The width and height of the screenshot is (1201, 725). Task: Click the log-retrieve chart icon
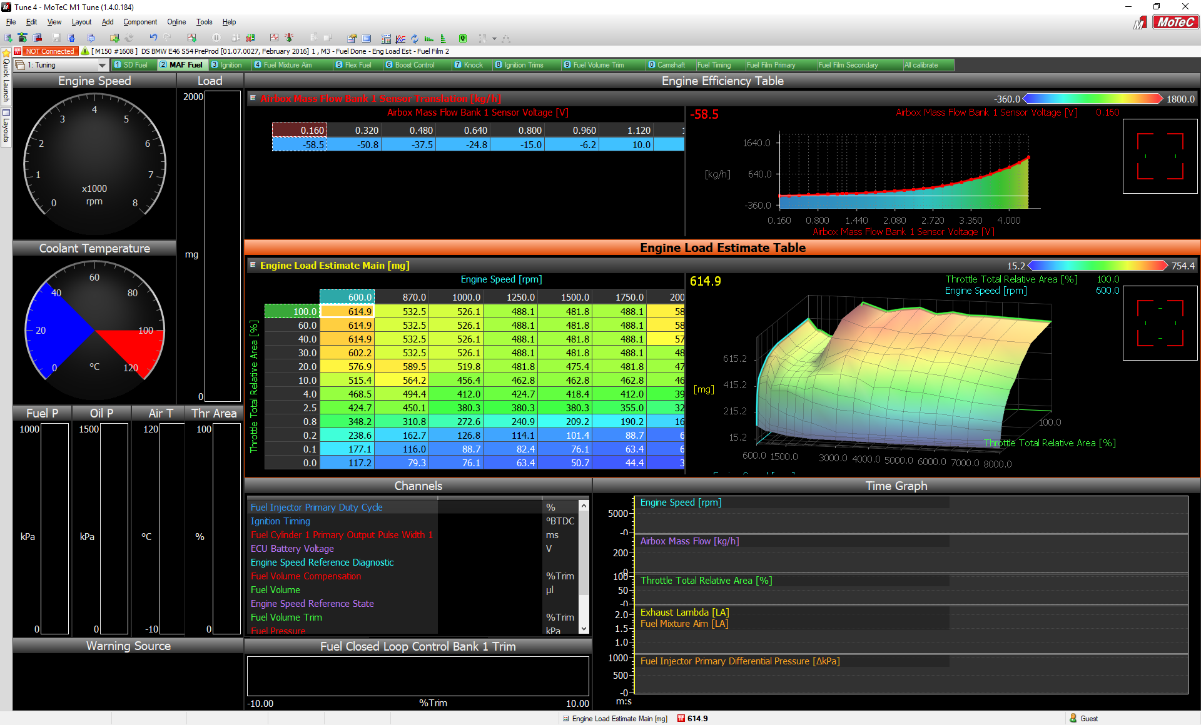(191, 38)
